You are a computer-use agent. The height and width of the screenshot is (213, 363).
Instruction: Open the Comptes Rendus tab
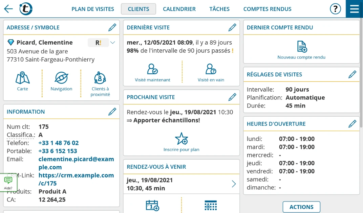[x=268, y=9]
